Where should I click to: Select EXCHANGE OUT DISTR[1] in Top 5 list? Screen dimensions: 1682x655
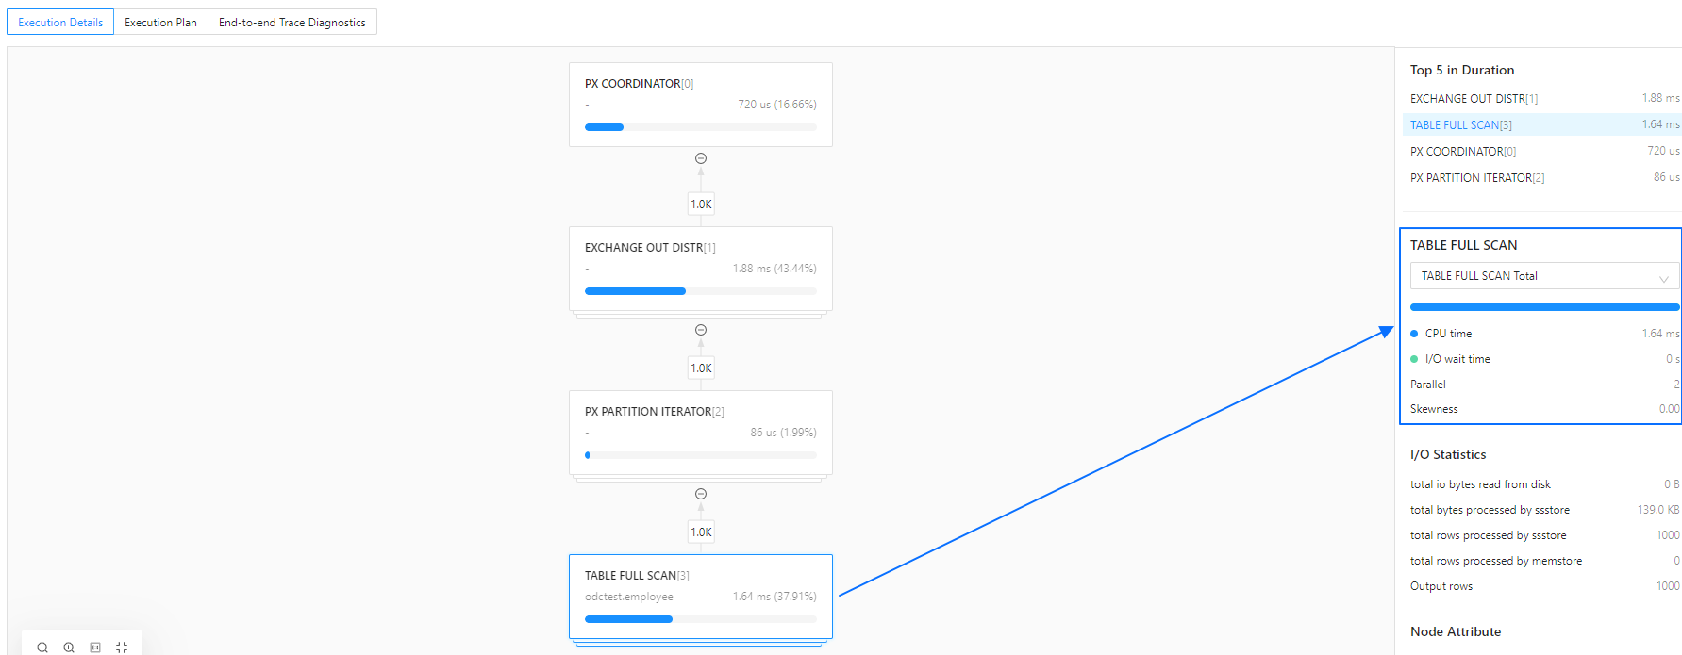1474,99
